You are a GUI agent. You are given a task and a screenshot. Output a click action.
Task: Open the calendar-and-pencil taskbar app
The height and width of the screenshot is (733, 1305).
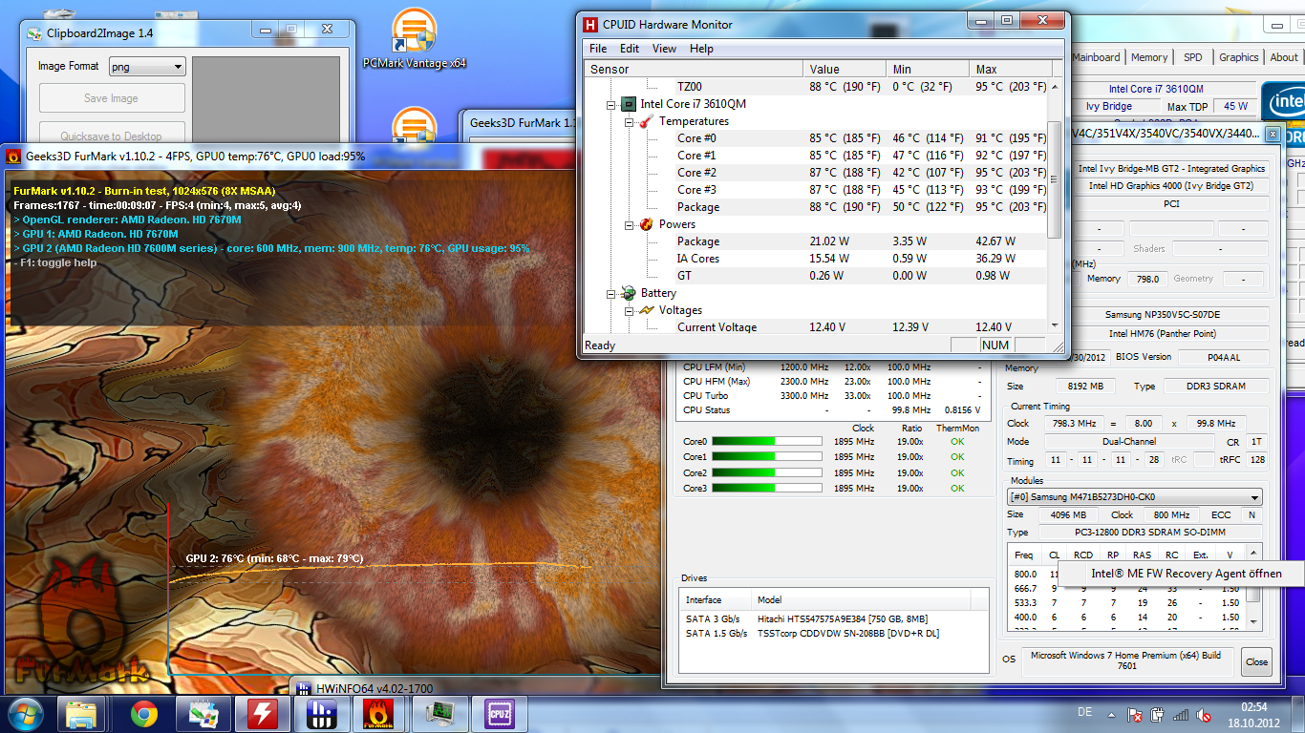[203, 714]
